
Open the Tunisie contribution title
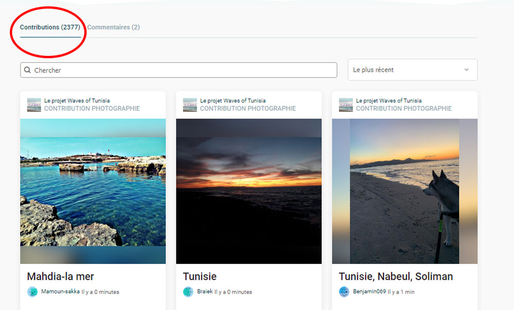tap(199, 277)
